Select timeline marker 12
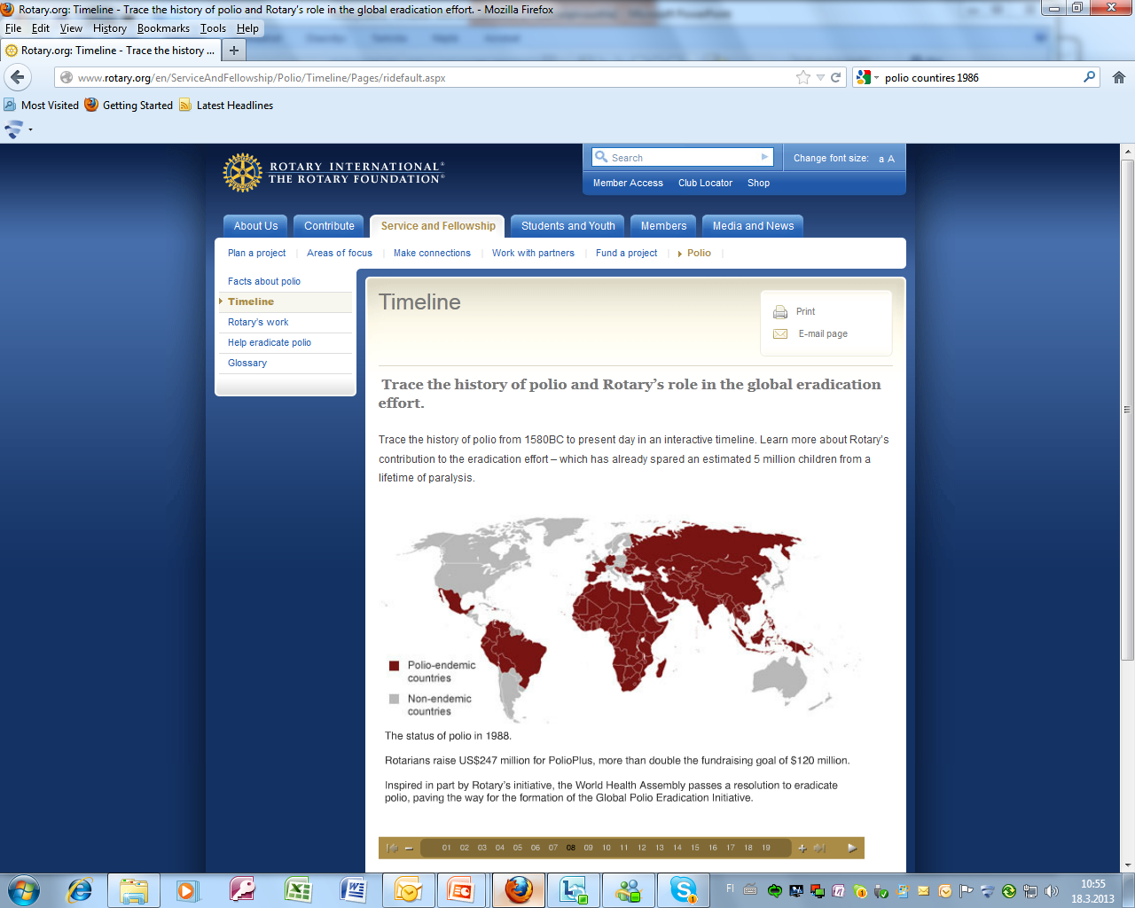The height and width of the screenshot is (908, 1135). click(642, 848)
